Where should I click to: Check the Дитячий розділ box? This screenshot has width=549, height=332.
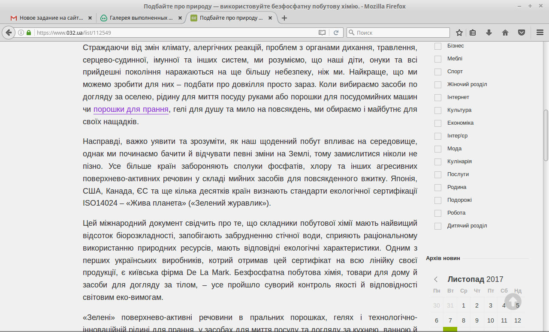tap(438, 226)
